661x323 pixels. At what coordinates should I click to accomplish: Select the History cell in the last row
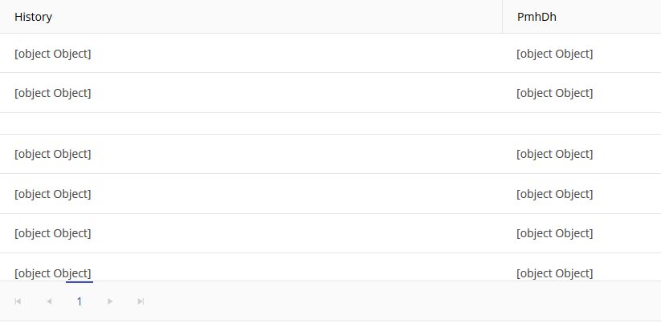point(53,273)
